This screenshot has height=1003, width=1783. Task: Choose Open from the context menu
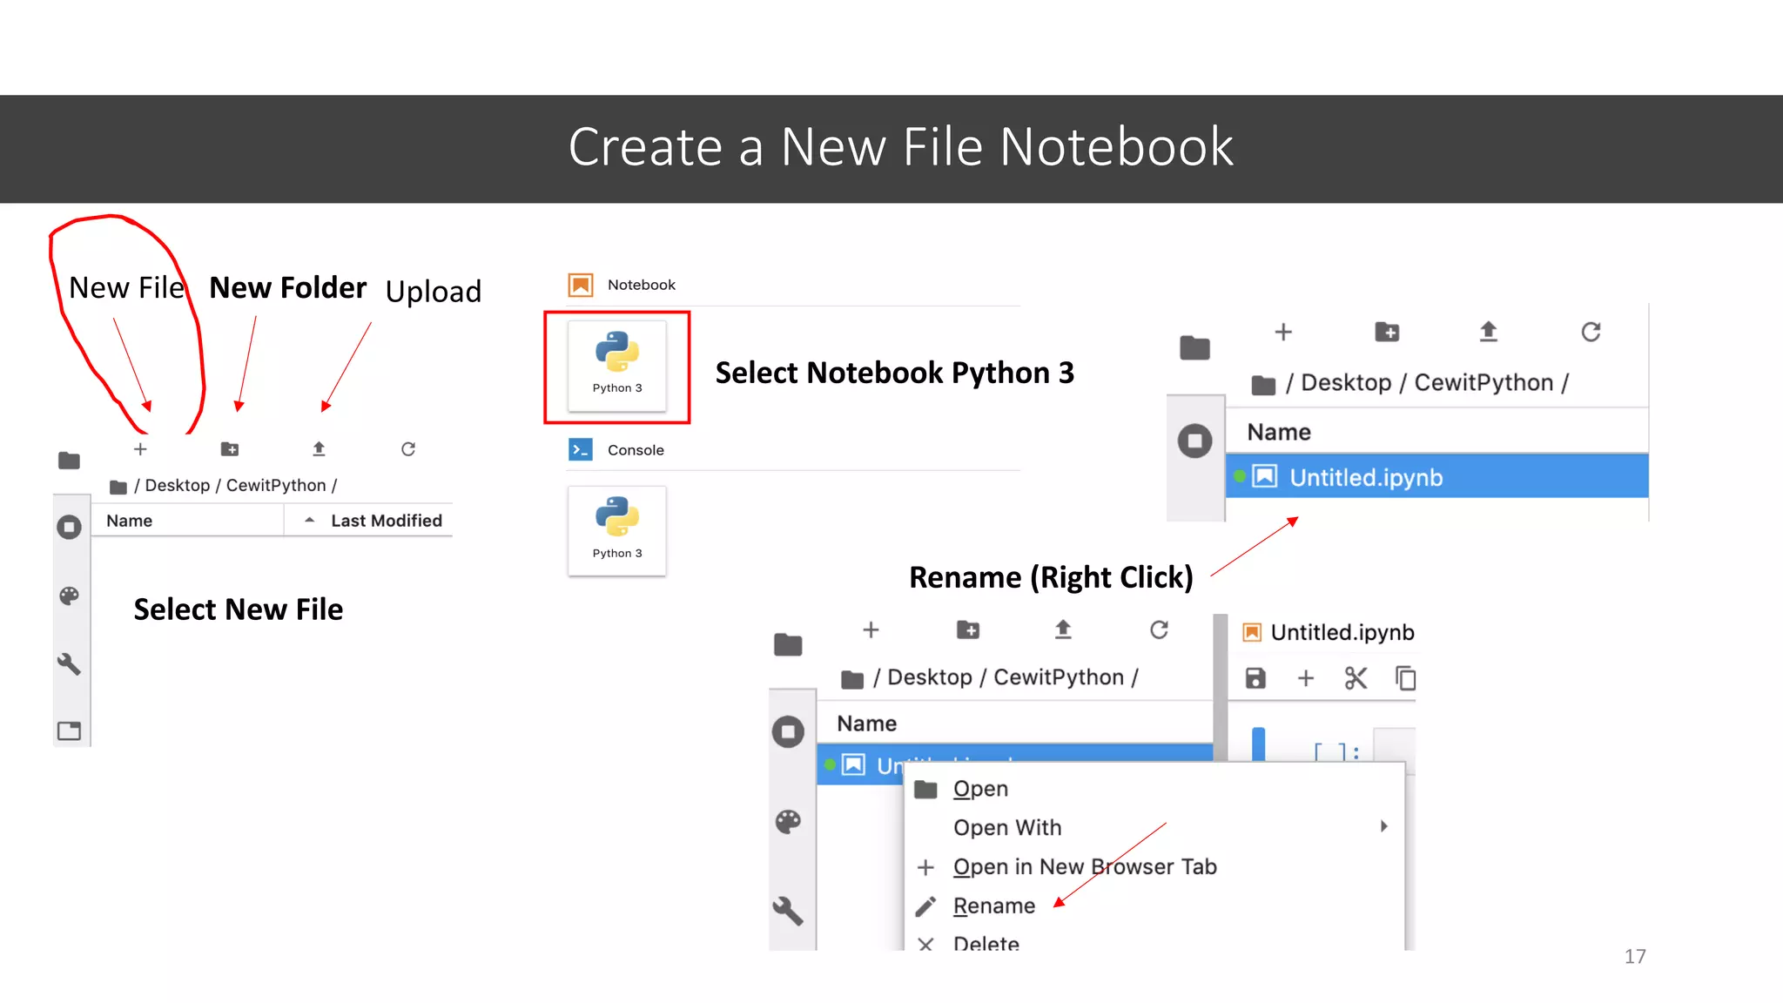point(1154,789)
